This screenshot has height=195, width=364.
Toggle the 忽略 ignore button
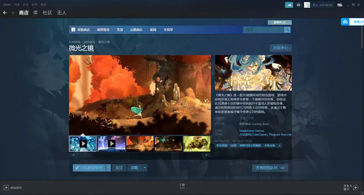tap(135, 168)
